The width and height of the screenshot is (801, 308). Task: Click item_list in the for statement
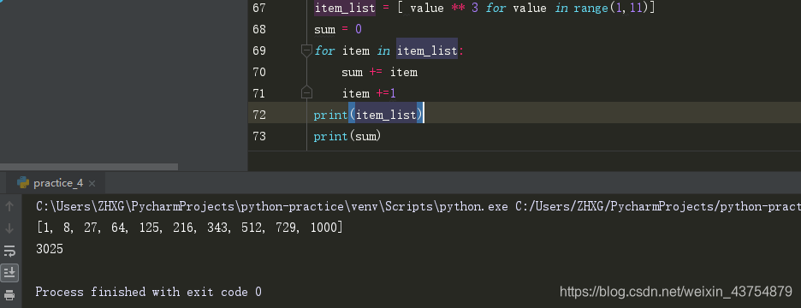[x=427, y=50]
